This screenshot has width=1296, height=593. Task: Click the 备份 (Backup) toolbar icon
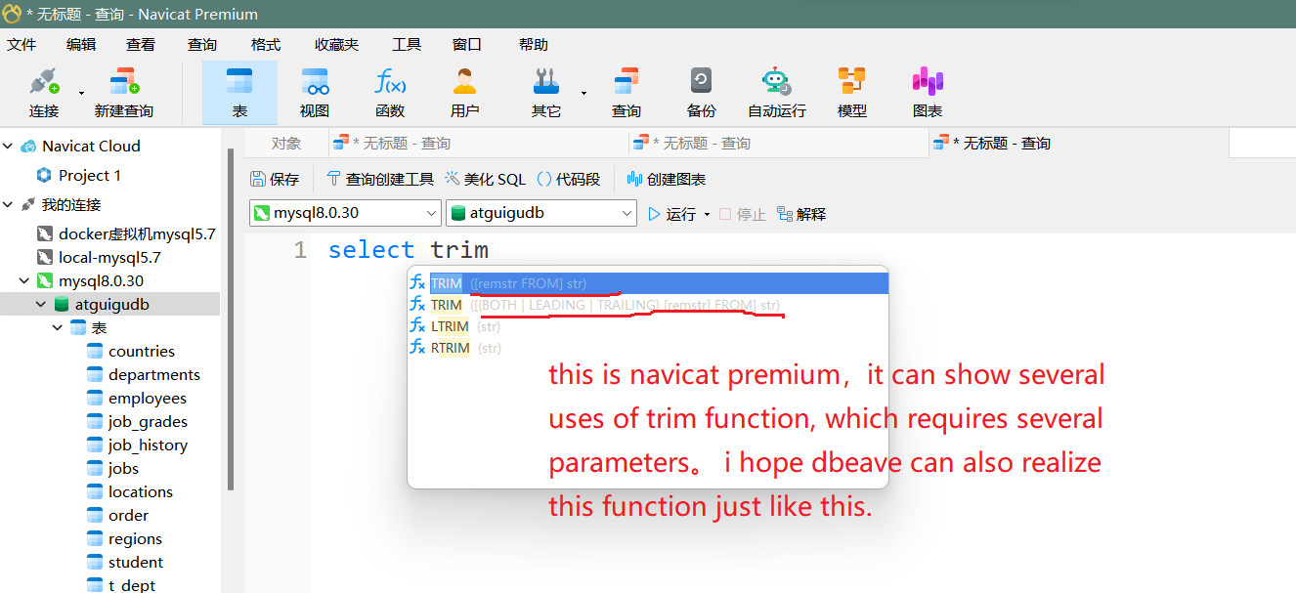pos(700,90)
